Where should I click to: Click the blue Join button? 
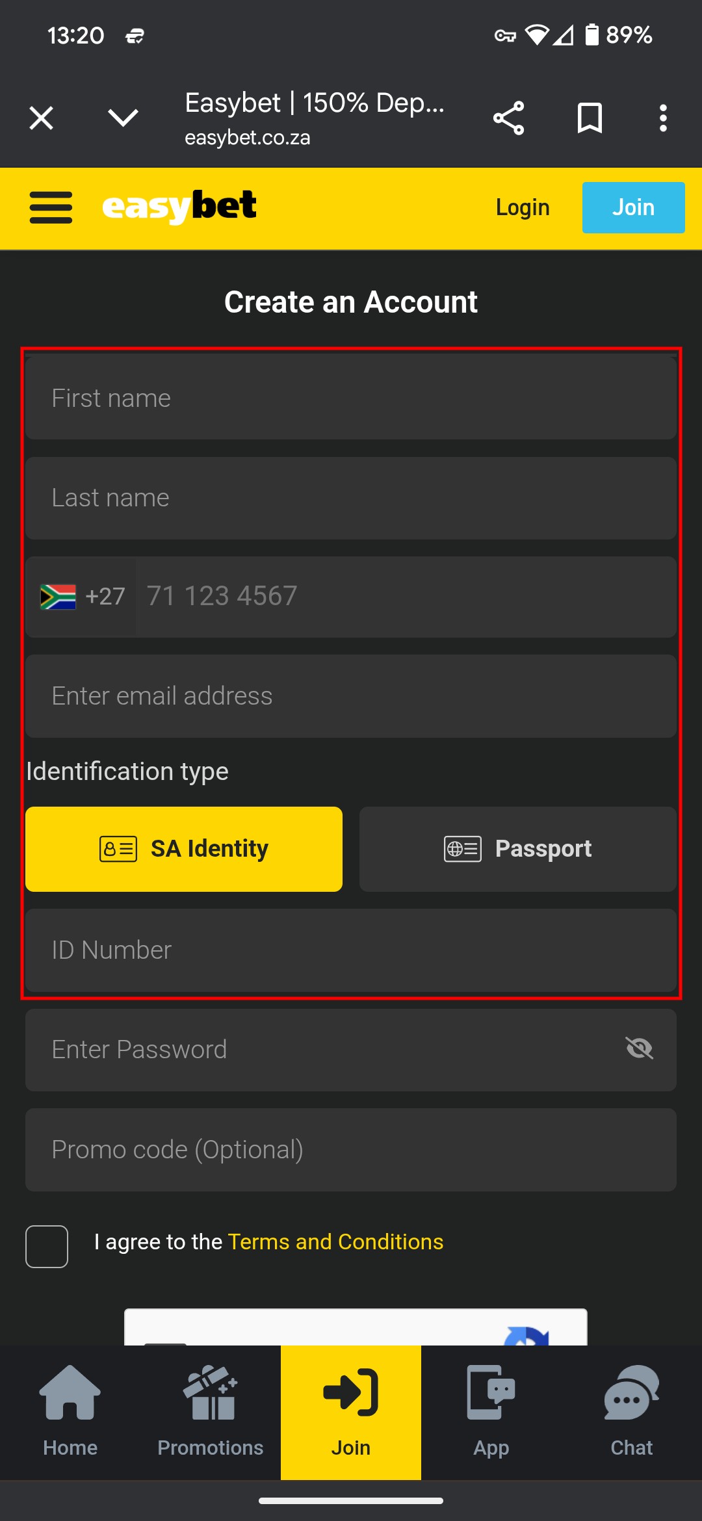pyautogui.click(x=634, y=207)
